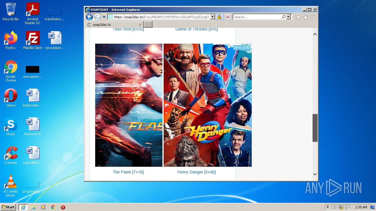Open Windows Media Player taskbar icon
This screenshot has height=211, width=376.
[43, 207]
